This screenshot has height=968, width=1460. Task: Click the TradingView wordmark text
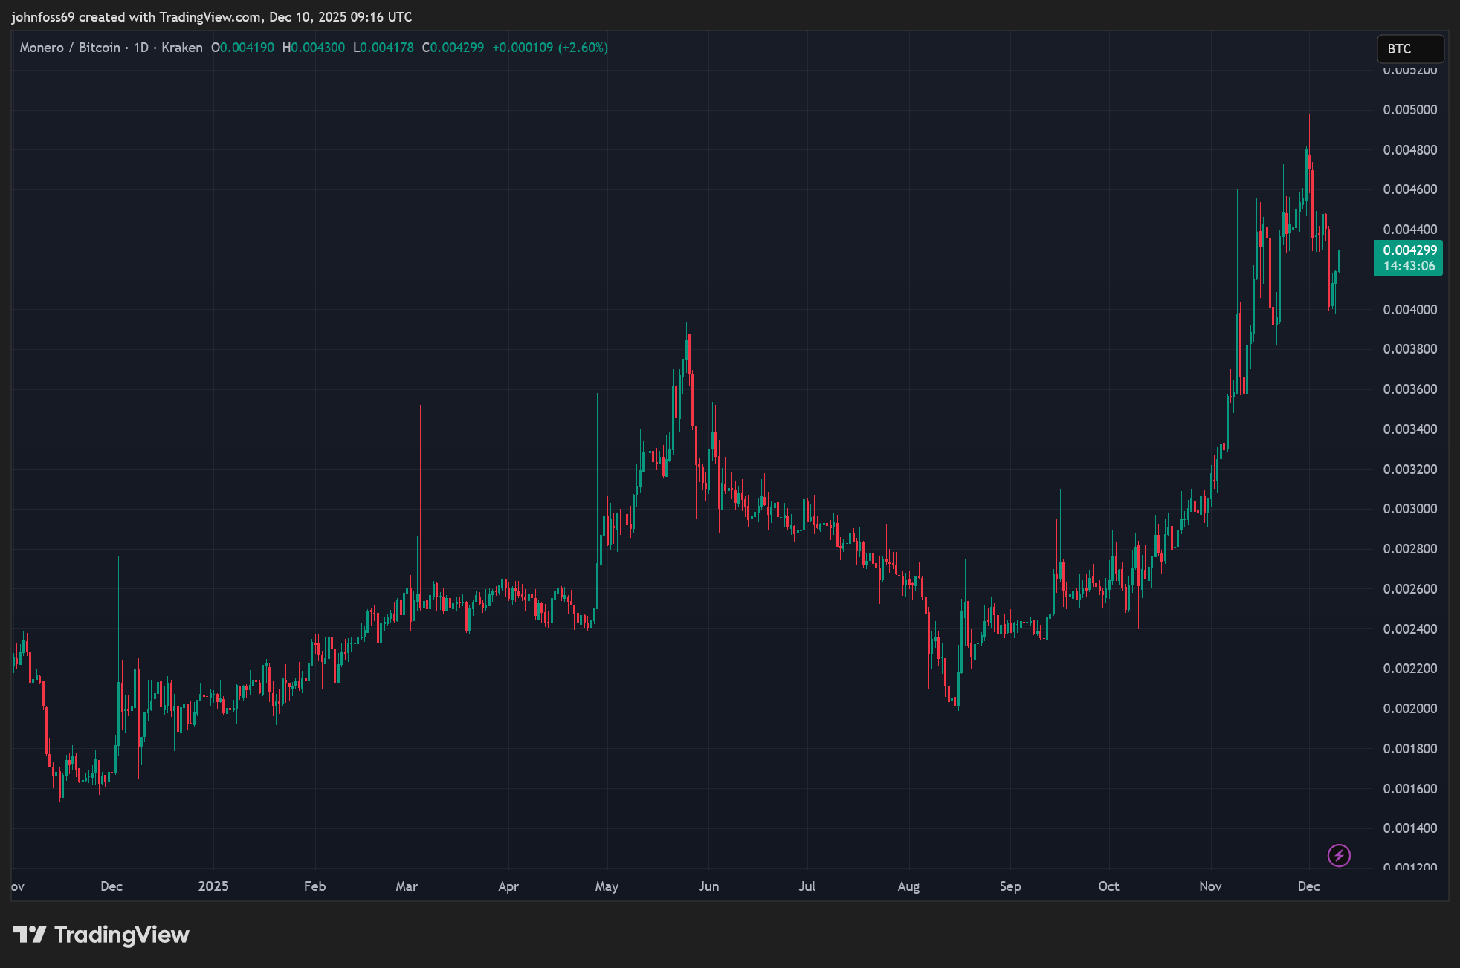click(x=122, y=934)
